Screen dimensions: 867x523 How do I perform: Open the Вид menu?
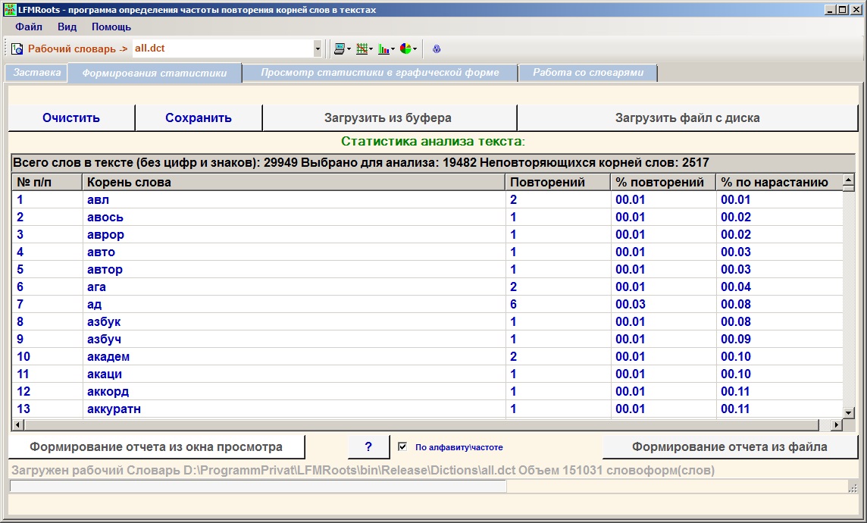(x=67, y=27)
